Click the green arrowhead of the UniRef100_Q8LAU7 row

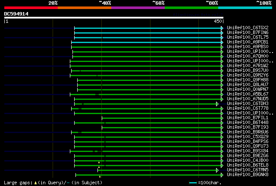coord(222,85)
